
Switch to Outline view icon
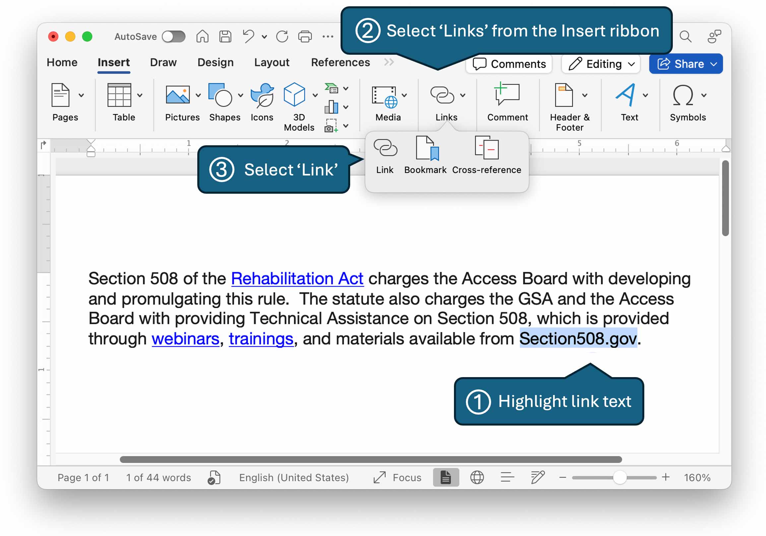[x=507, y=478]
